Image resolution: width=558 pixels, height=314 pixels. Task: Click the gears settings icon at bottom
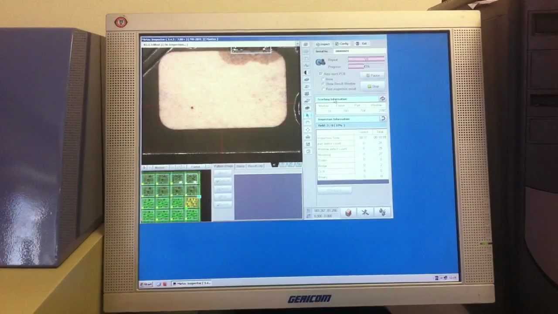[x=382, y=212]
